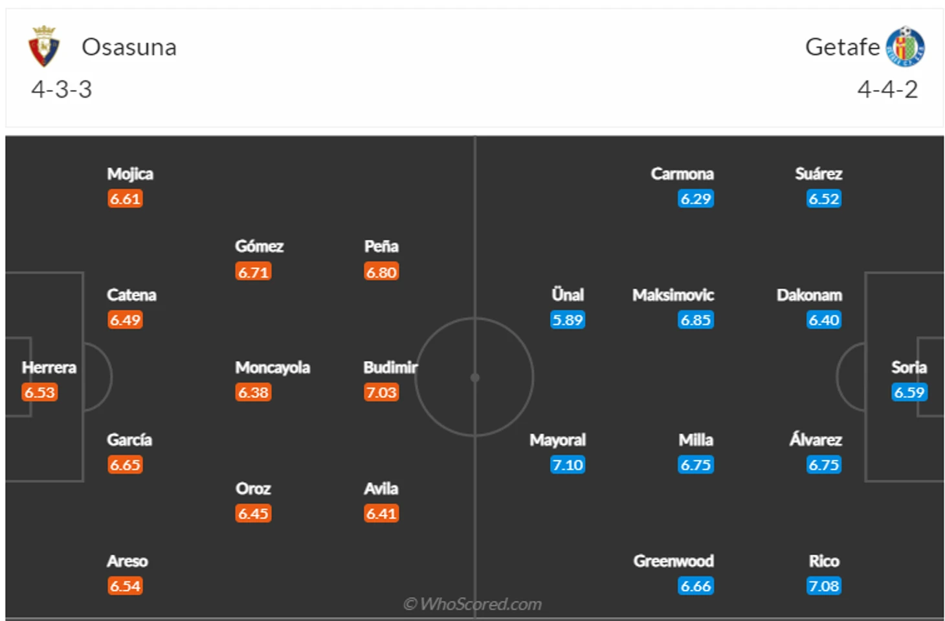Open the Osasuna team name link
The height and width of the screenshot is (621, 945).
point(129,47)
